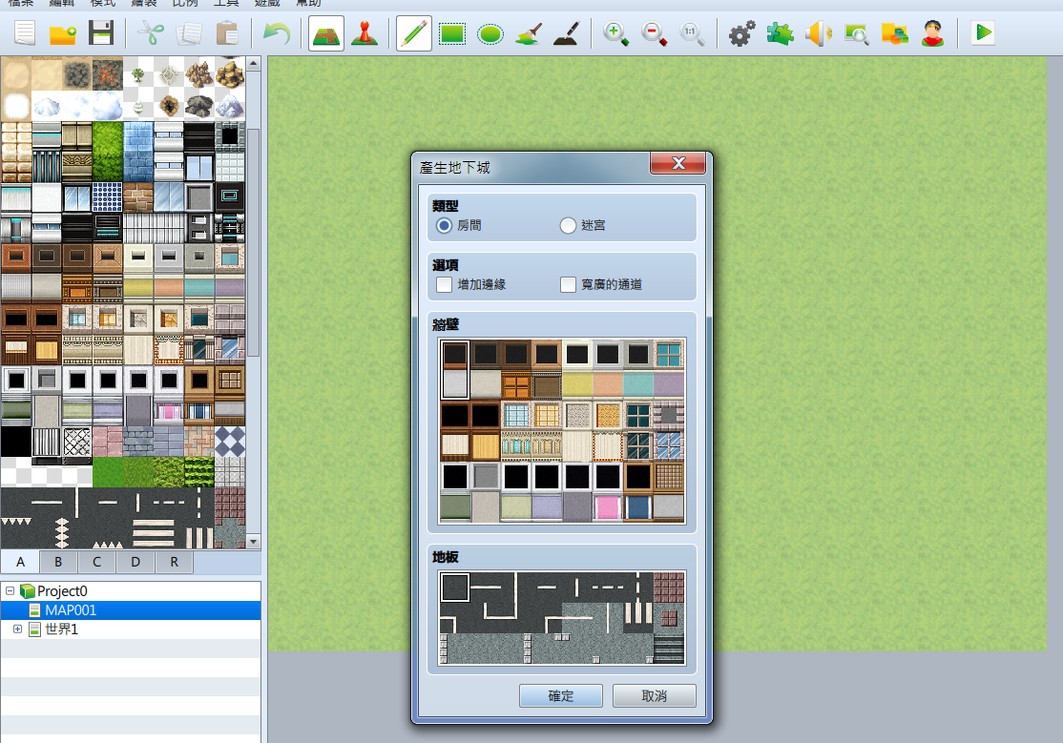The width and height of the screenshot is (1063, 743).
Task: Enable the 增加邊緣 checkbox
Action: 444,284
